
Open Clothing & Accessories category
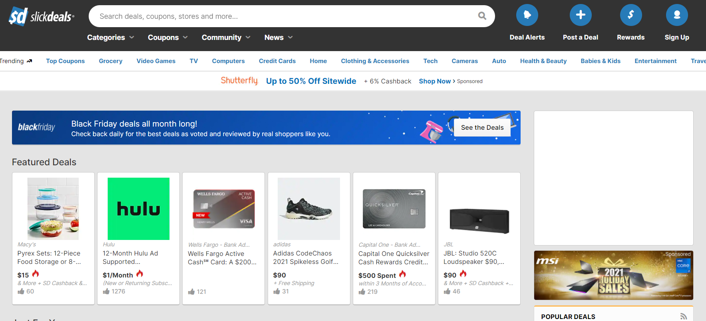375,61
